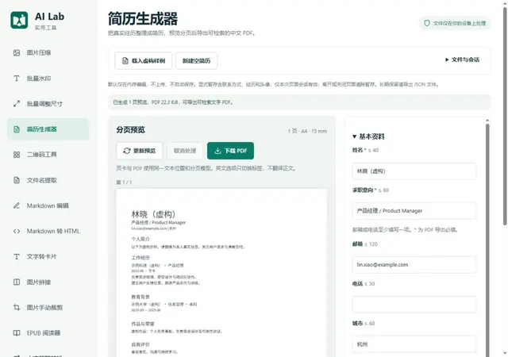Image resolution: width=508 pixels, height=357 pixels.
Task: Expand 文件与会话 disclosure
Action: tap(462, 59)
